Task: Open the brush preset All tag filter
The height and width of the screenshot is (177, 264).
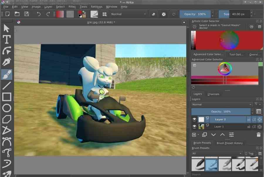Action: (217, 153)
